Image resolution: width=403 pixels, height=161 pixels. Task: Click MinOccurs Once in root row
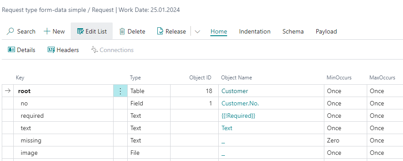pos(346,91)
